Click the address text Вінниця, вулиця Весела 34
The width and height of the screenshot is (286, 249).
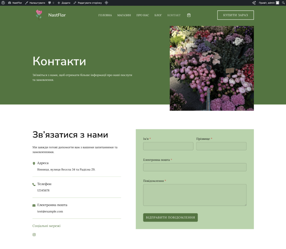pyautogui.click(x=66, y=170)
